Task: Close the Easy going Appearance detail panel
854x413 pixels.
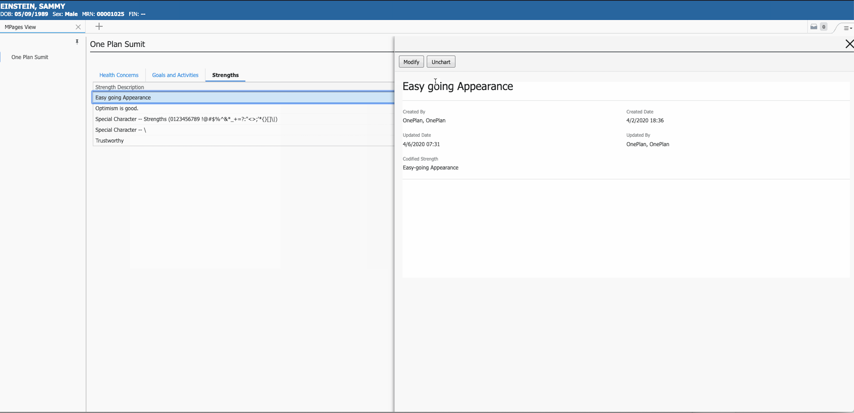Action: coord(849,44)
